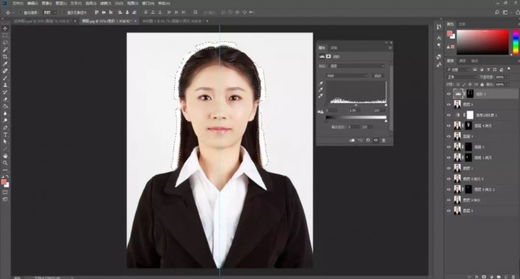Hide the 图层 2 layer
The image size is (520, 279).
pyautogui.click(x=448, y=147)
